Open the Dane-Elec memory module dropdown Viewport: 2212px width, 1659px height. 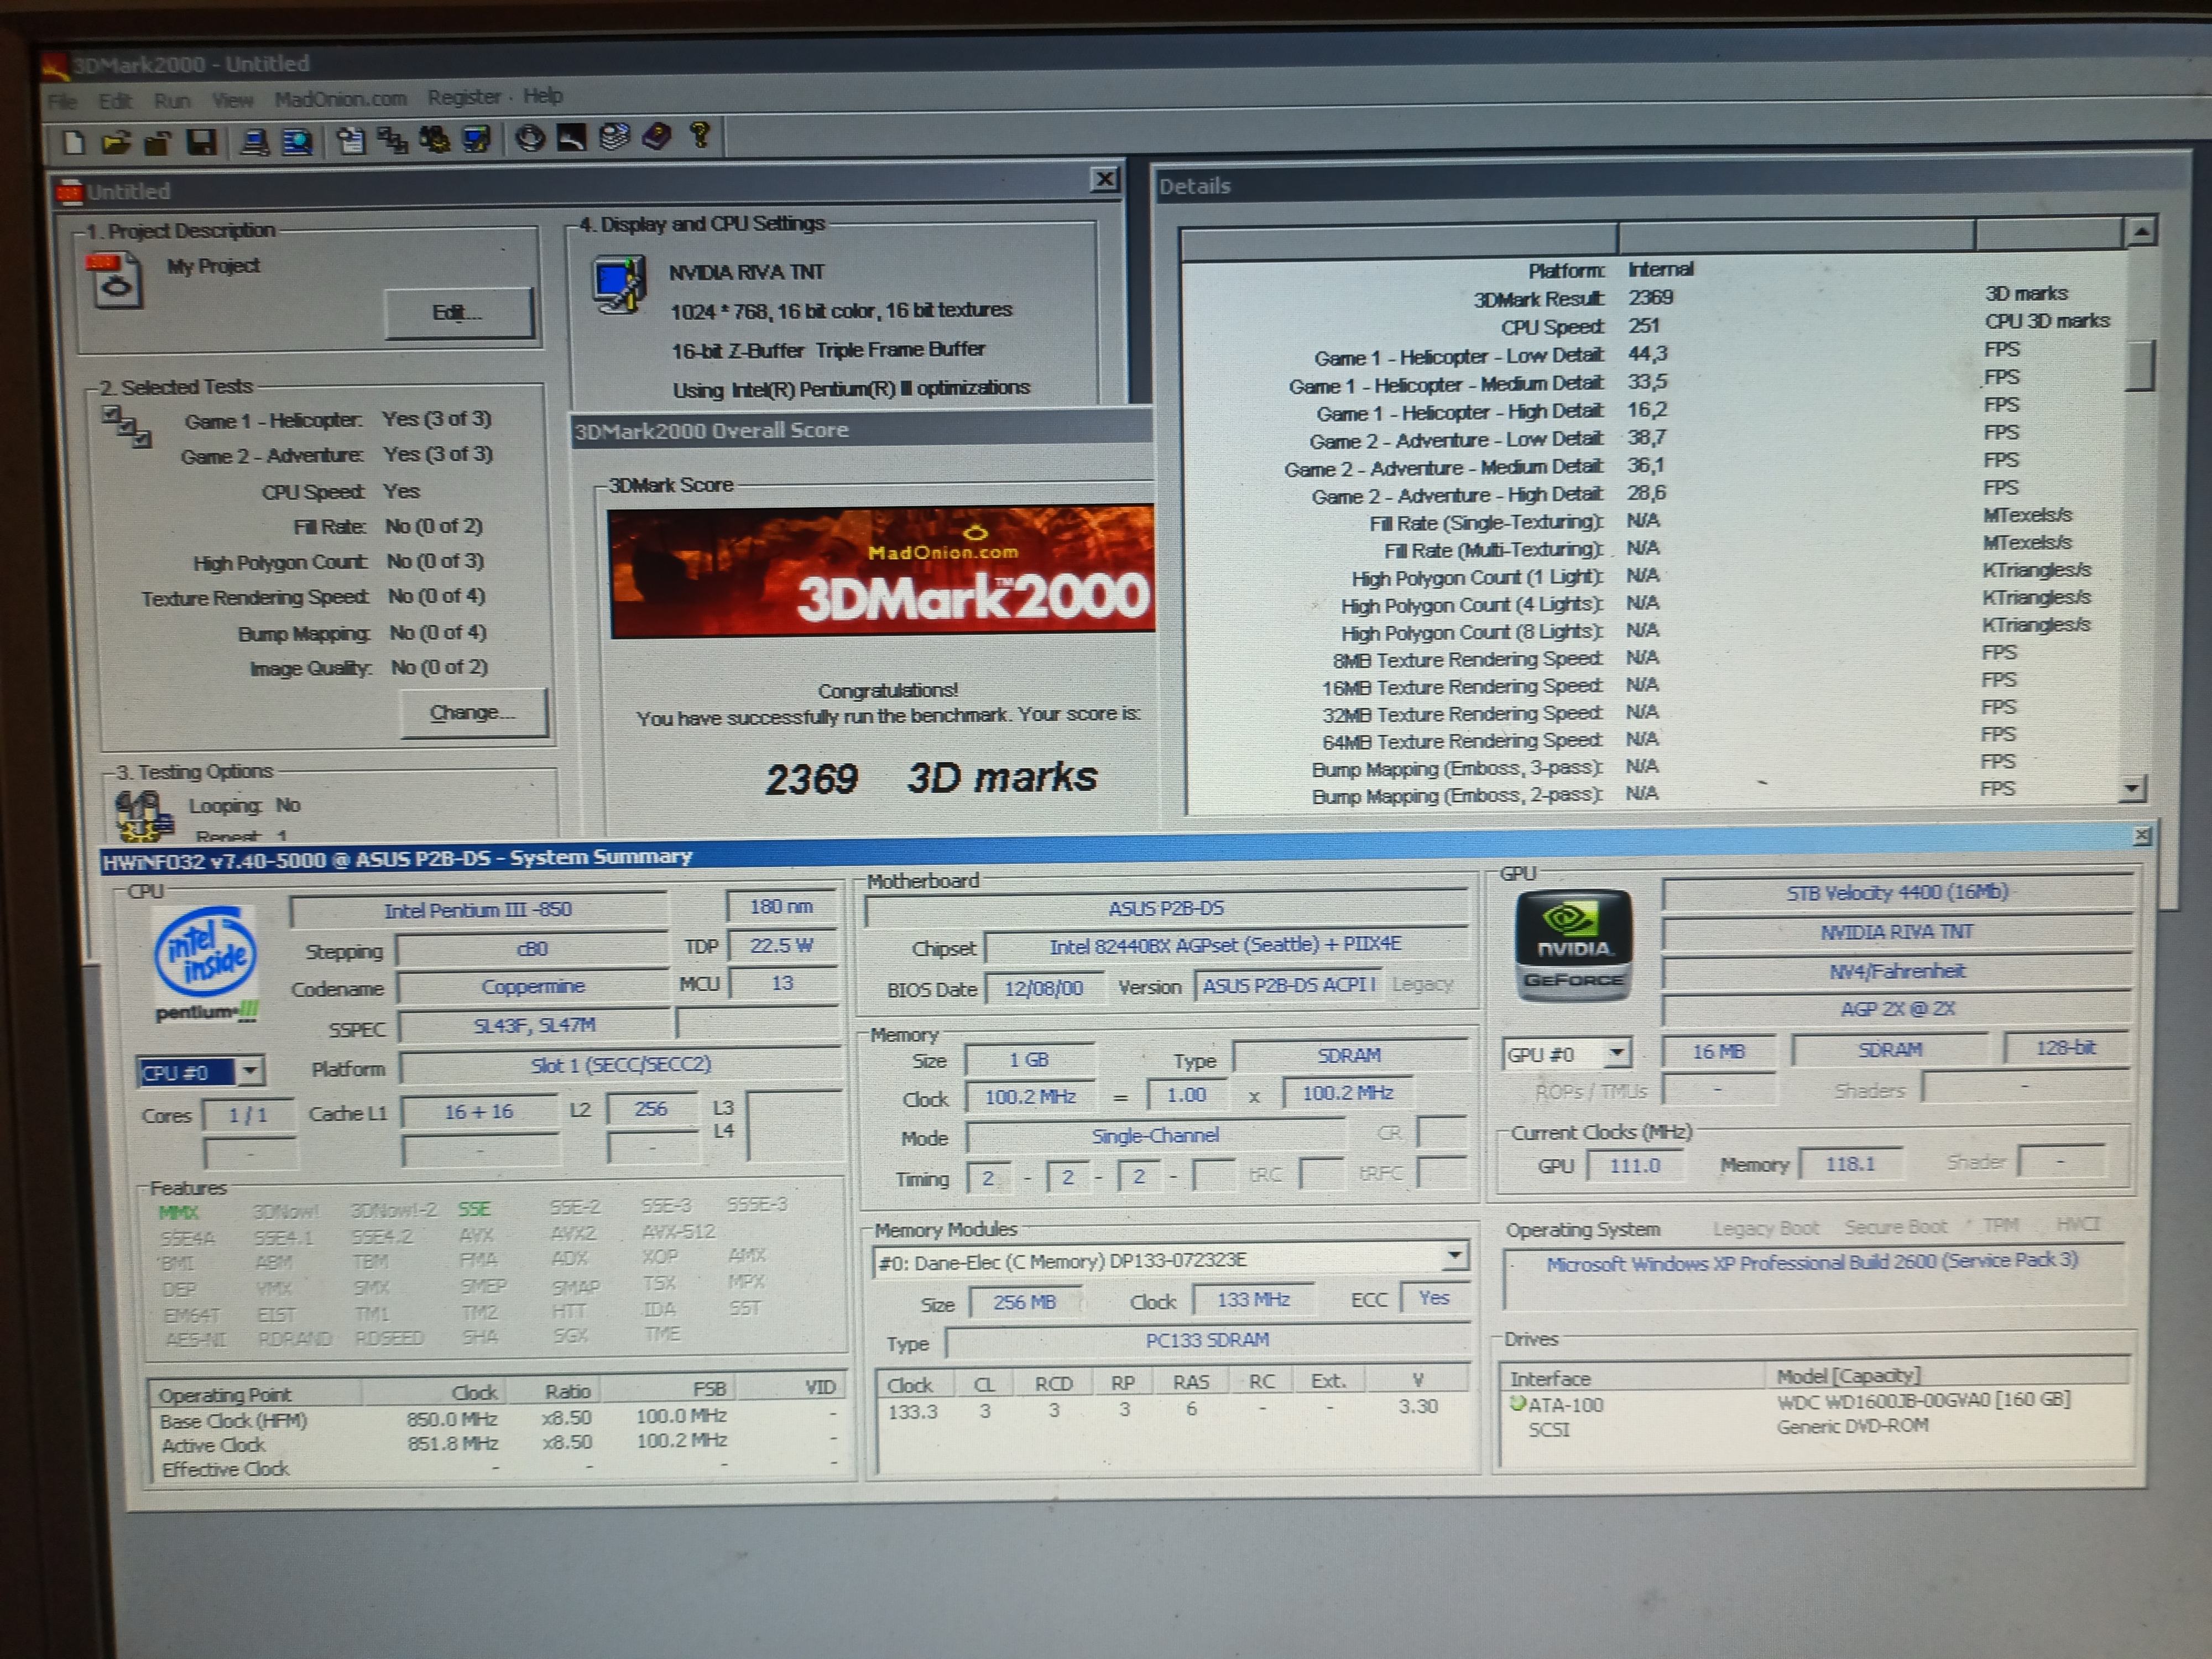pos(1455,1255)
